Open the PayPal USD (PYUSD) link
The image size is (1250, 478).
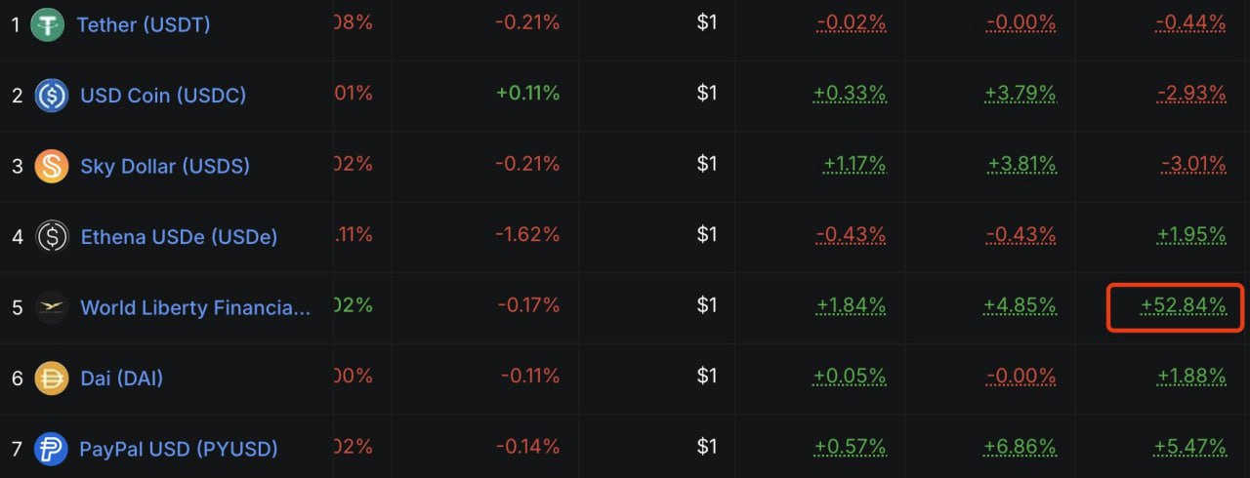click(x=178, y=449)
